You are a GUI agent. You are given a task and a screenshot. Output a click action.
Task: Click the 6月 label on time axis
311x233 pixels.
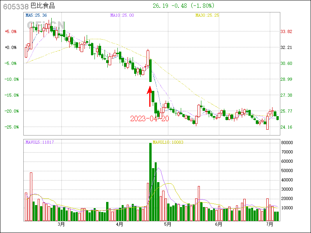pyautogui.click(x=218, y=224)
